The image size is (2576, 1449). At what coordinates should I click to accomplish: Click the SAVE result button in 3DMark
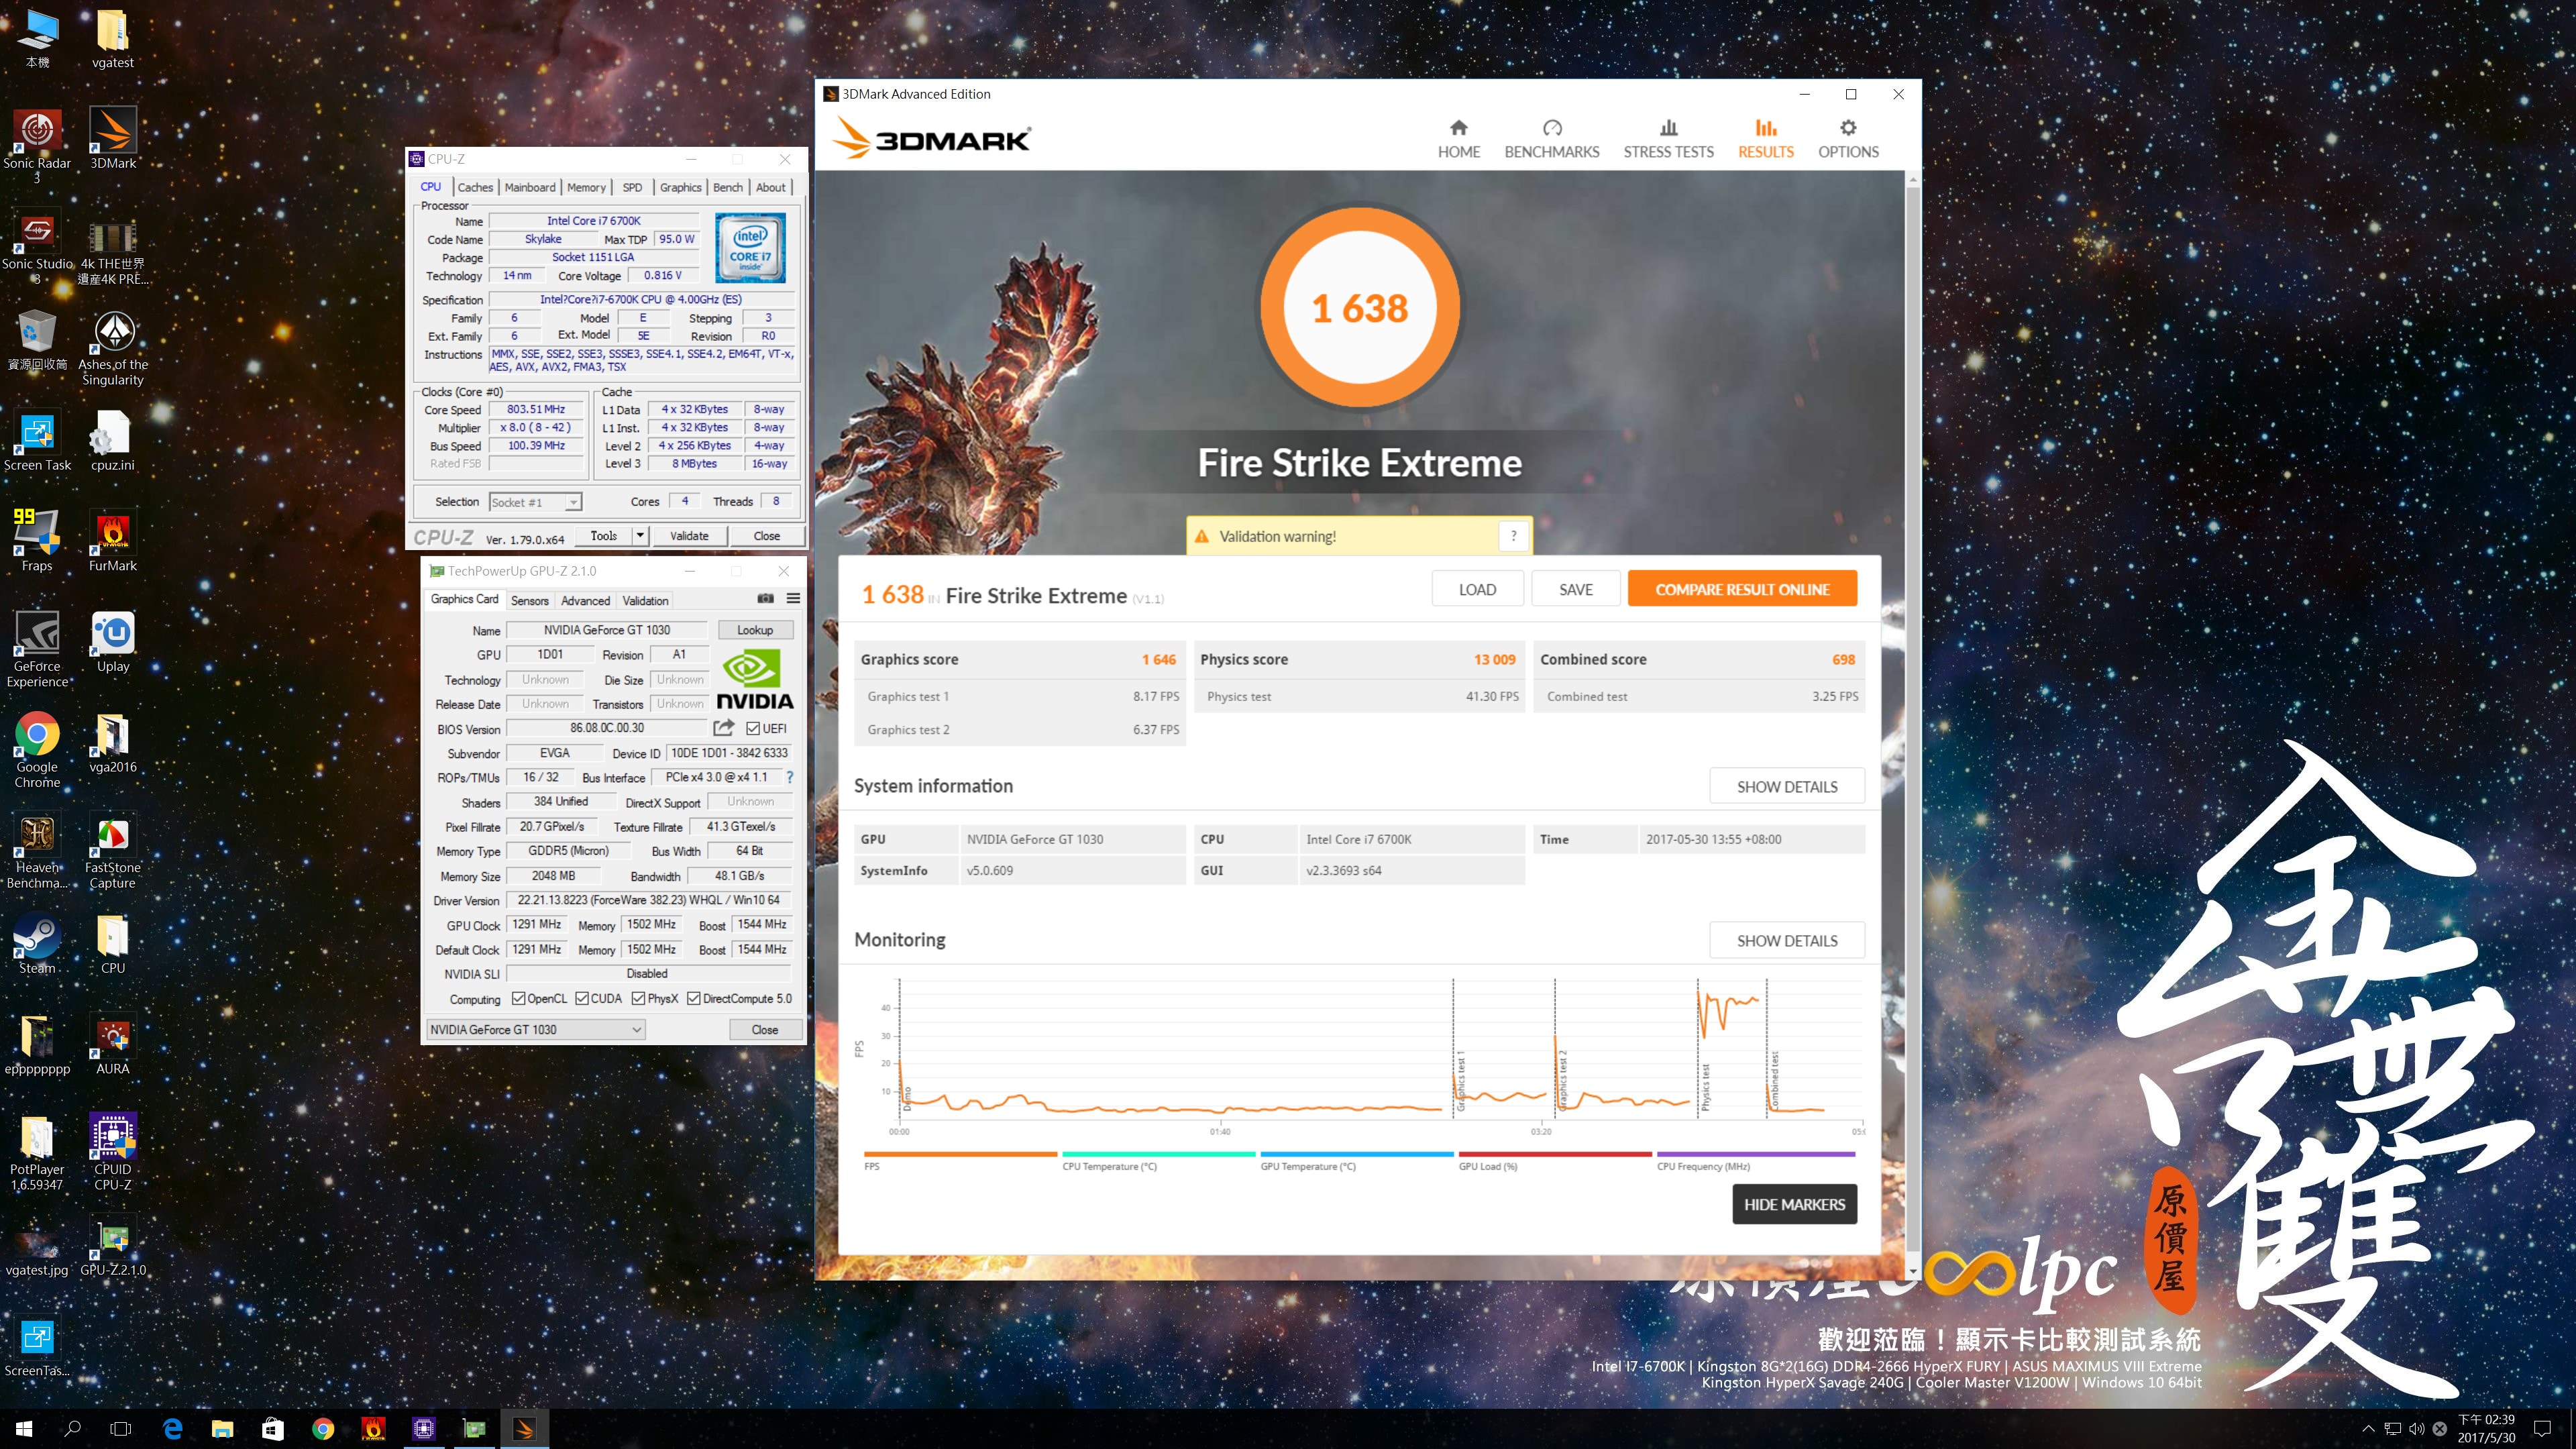(x=1575, y=589)
